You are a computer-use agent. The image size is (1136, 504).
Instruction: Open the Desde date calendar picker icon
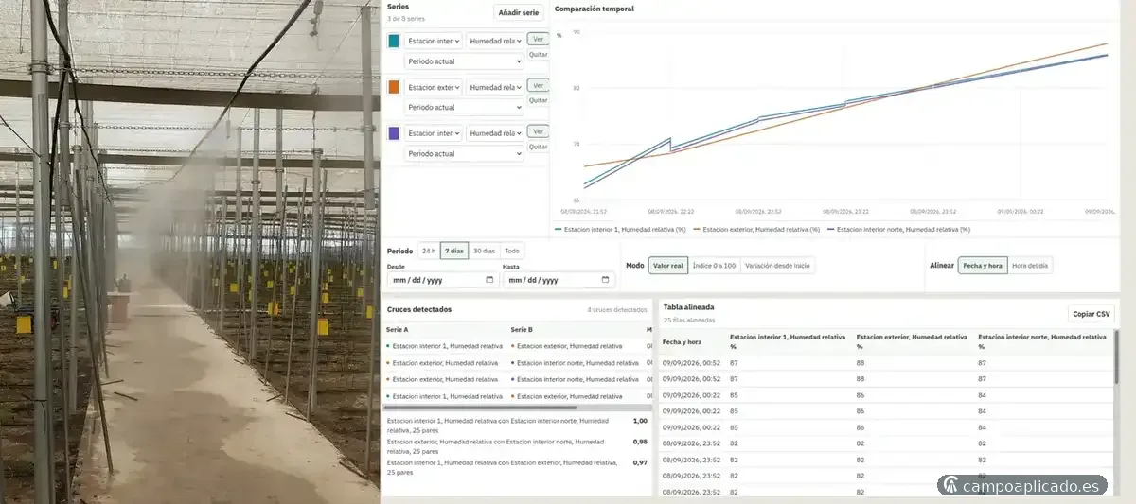pos(489,280)
